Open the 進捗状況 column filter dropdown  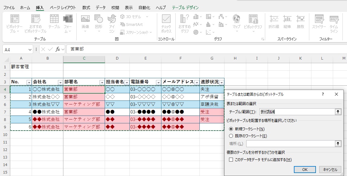point(221,82)
